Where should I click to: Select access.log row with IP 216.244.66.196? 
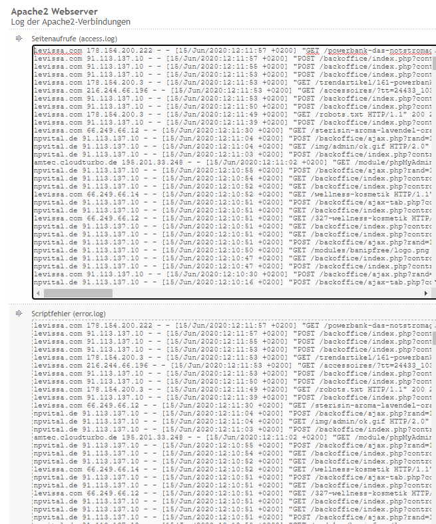click(x=233, y=91)
